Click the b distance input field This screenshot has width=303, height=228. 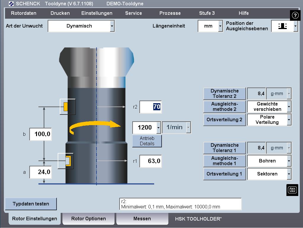click(41, 134)
